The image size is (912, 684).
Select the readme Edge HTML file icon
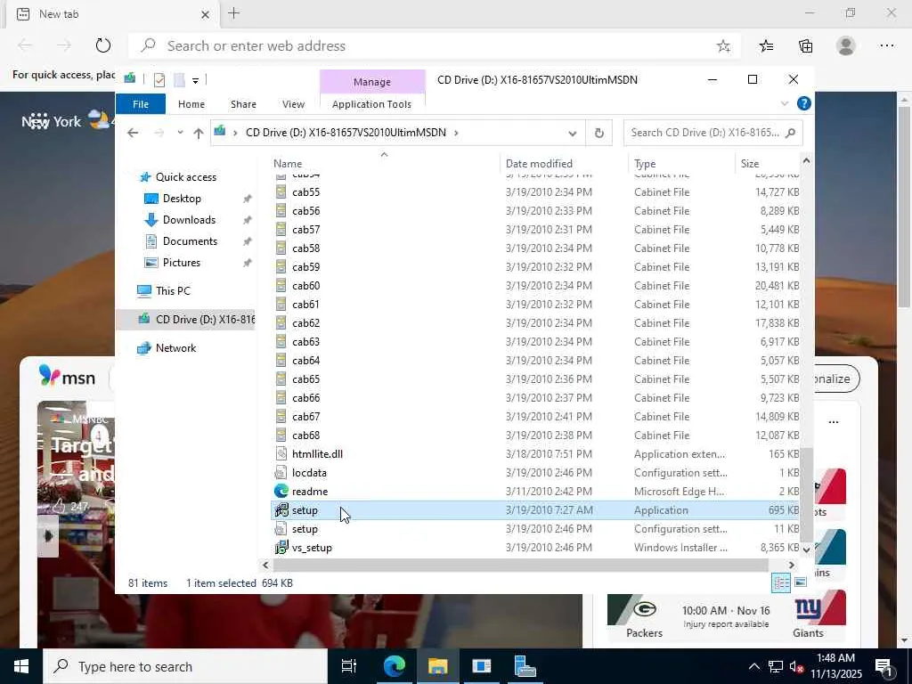[x=281, y=492]
